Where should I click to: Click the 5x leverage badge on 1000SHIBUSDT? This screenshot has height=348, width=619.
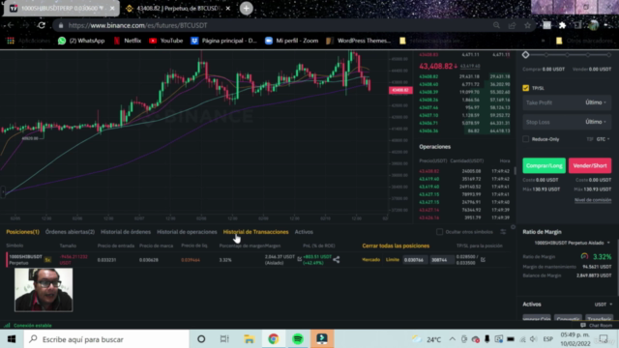point(47,260)
